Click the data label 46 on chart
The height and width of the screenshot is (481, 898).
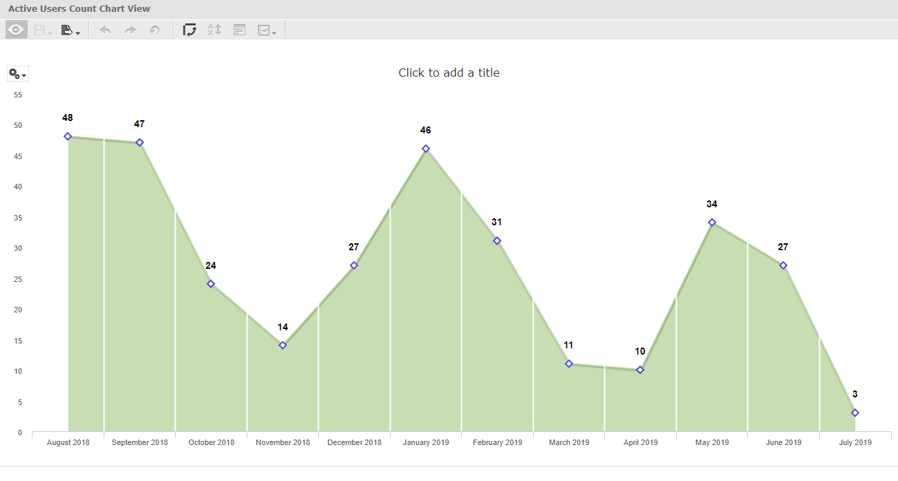(426, 131)
